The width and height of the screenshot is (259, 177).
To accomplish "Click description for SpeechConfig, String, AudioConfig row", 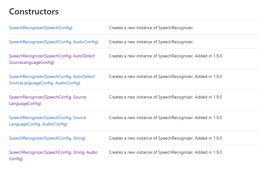I will click(165, 152).
